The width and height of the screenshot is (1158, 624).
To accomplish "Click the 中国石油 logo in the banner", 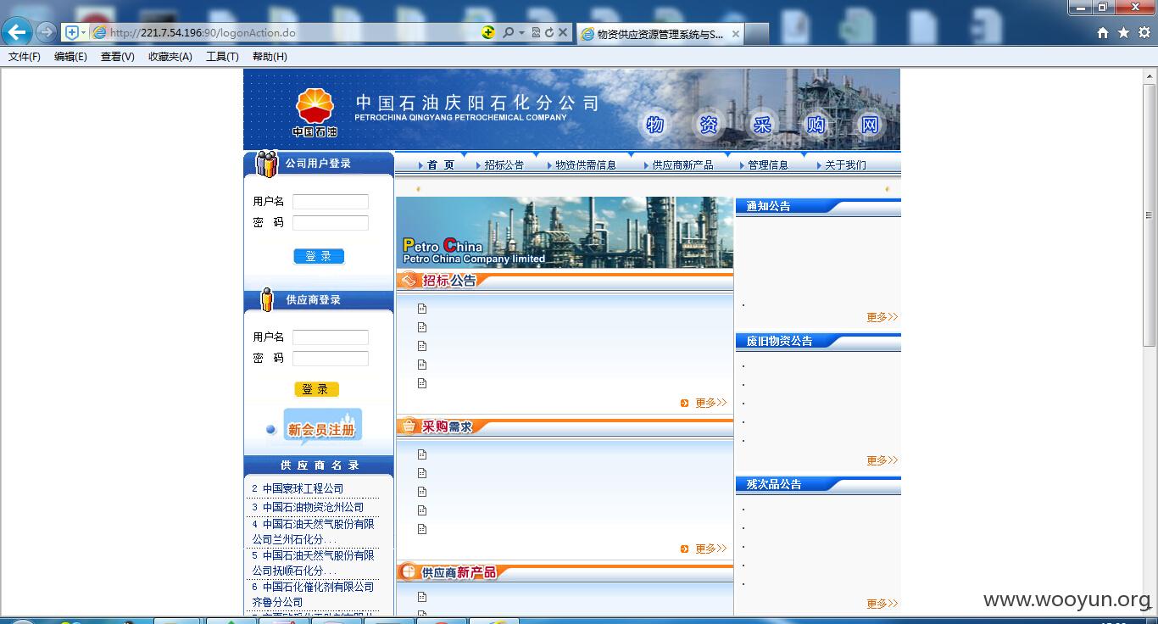I will [315, 112].
